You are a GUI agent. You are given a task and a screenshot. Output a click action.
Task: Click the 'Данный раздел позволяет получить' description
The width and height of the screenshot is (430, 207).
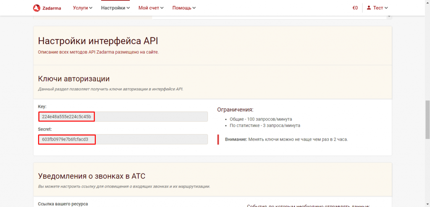pyautogui.click(x=110, y=89)
